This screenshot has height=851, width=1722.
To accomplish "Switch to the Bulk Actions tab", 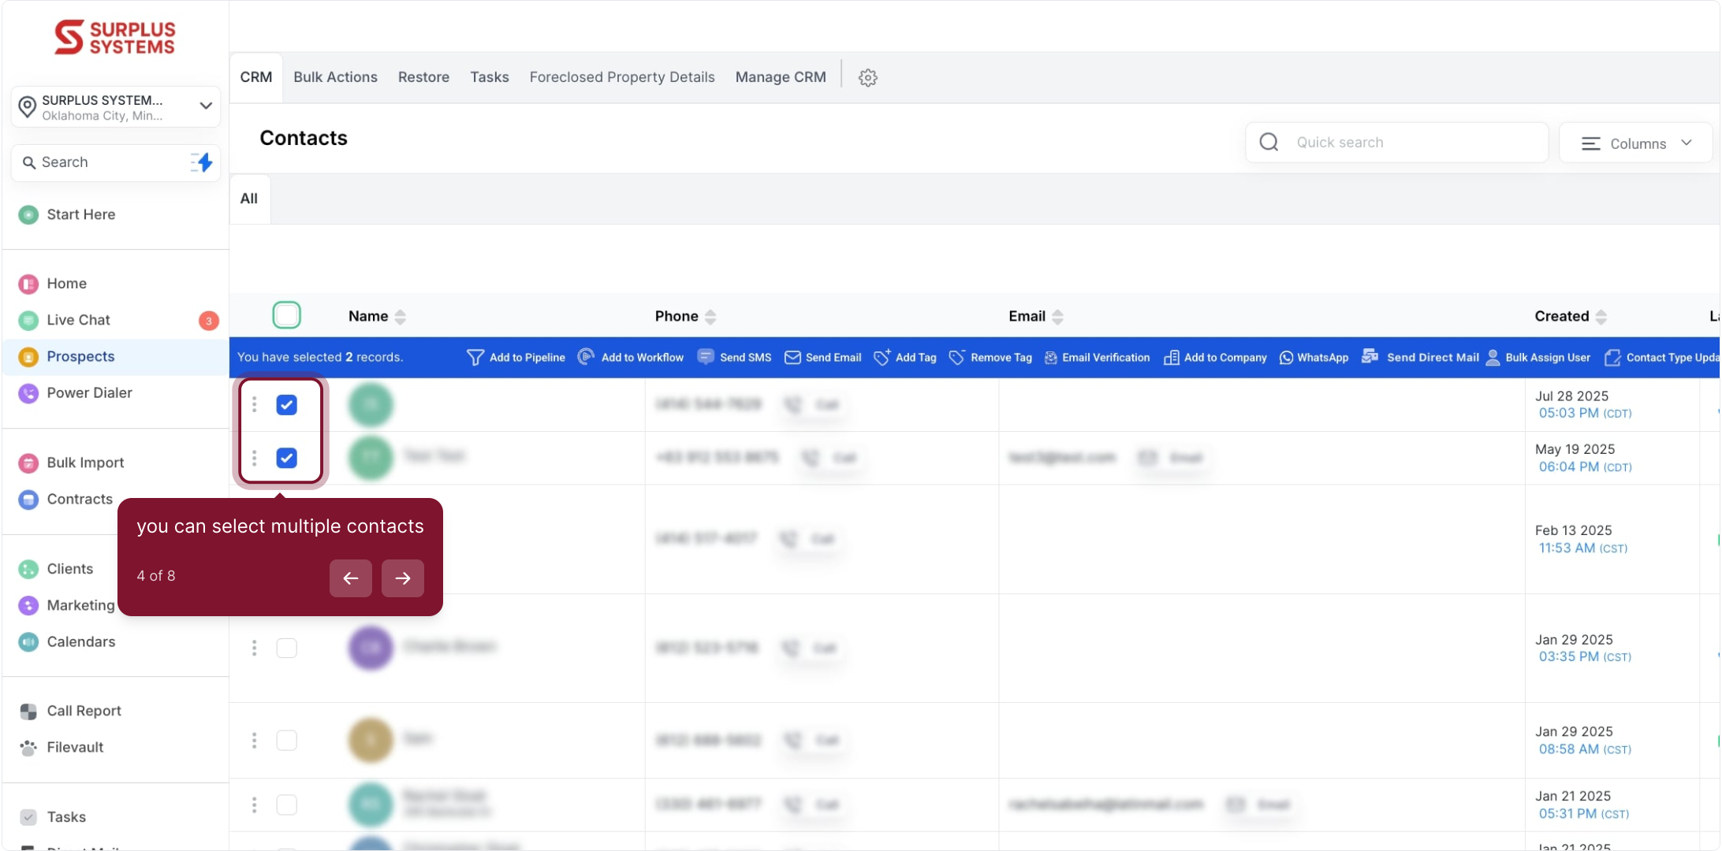I will click(x=335, y=77).
